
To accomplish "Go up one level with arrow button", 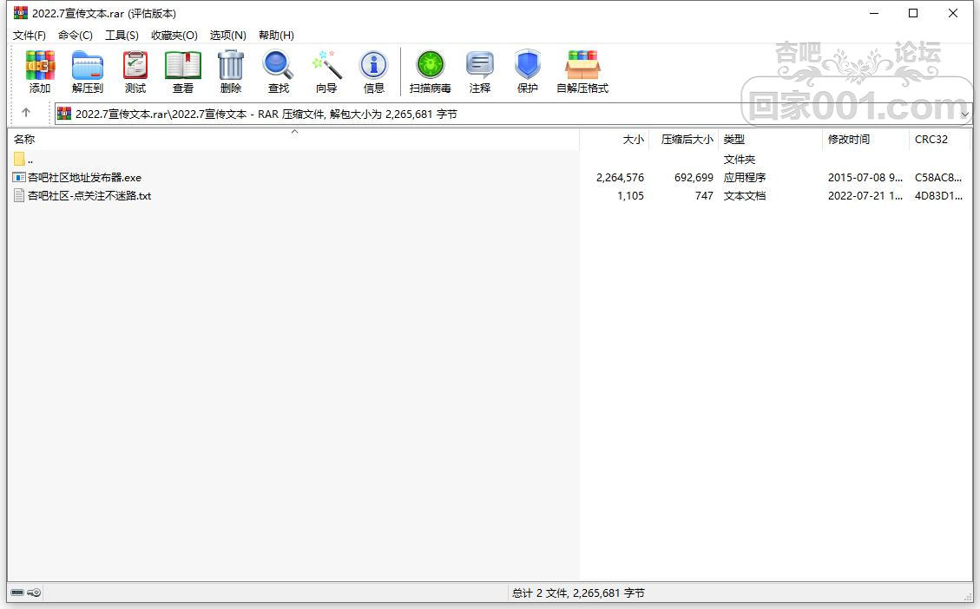I will (x=26, y=113).
